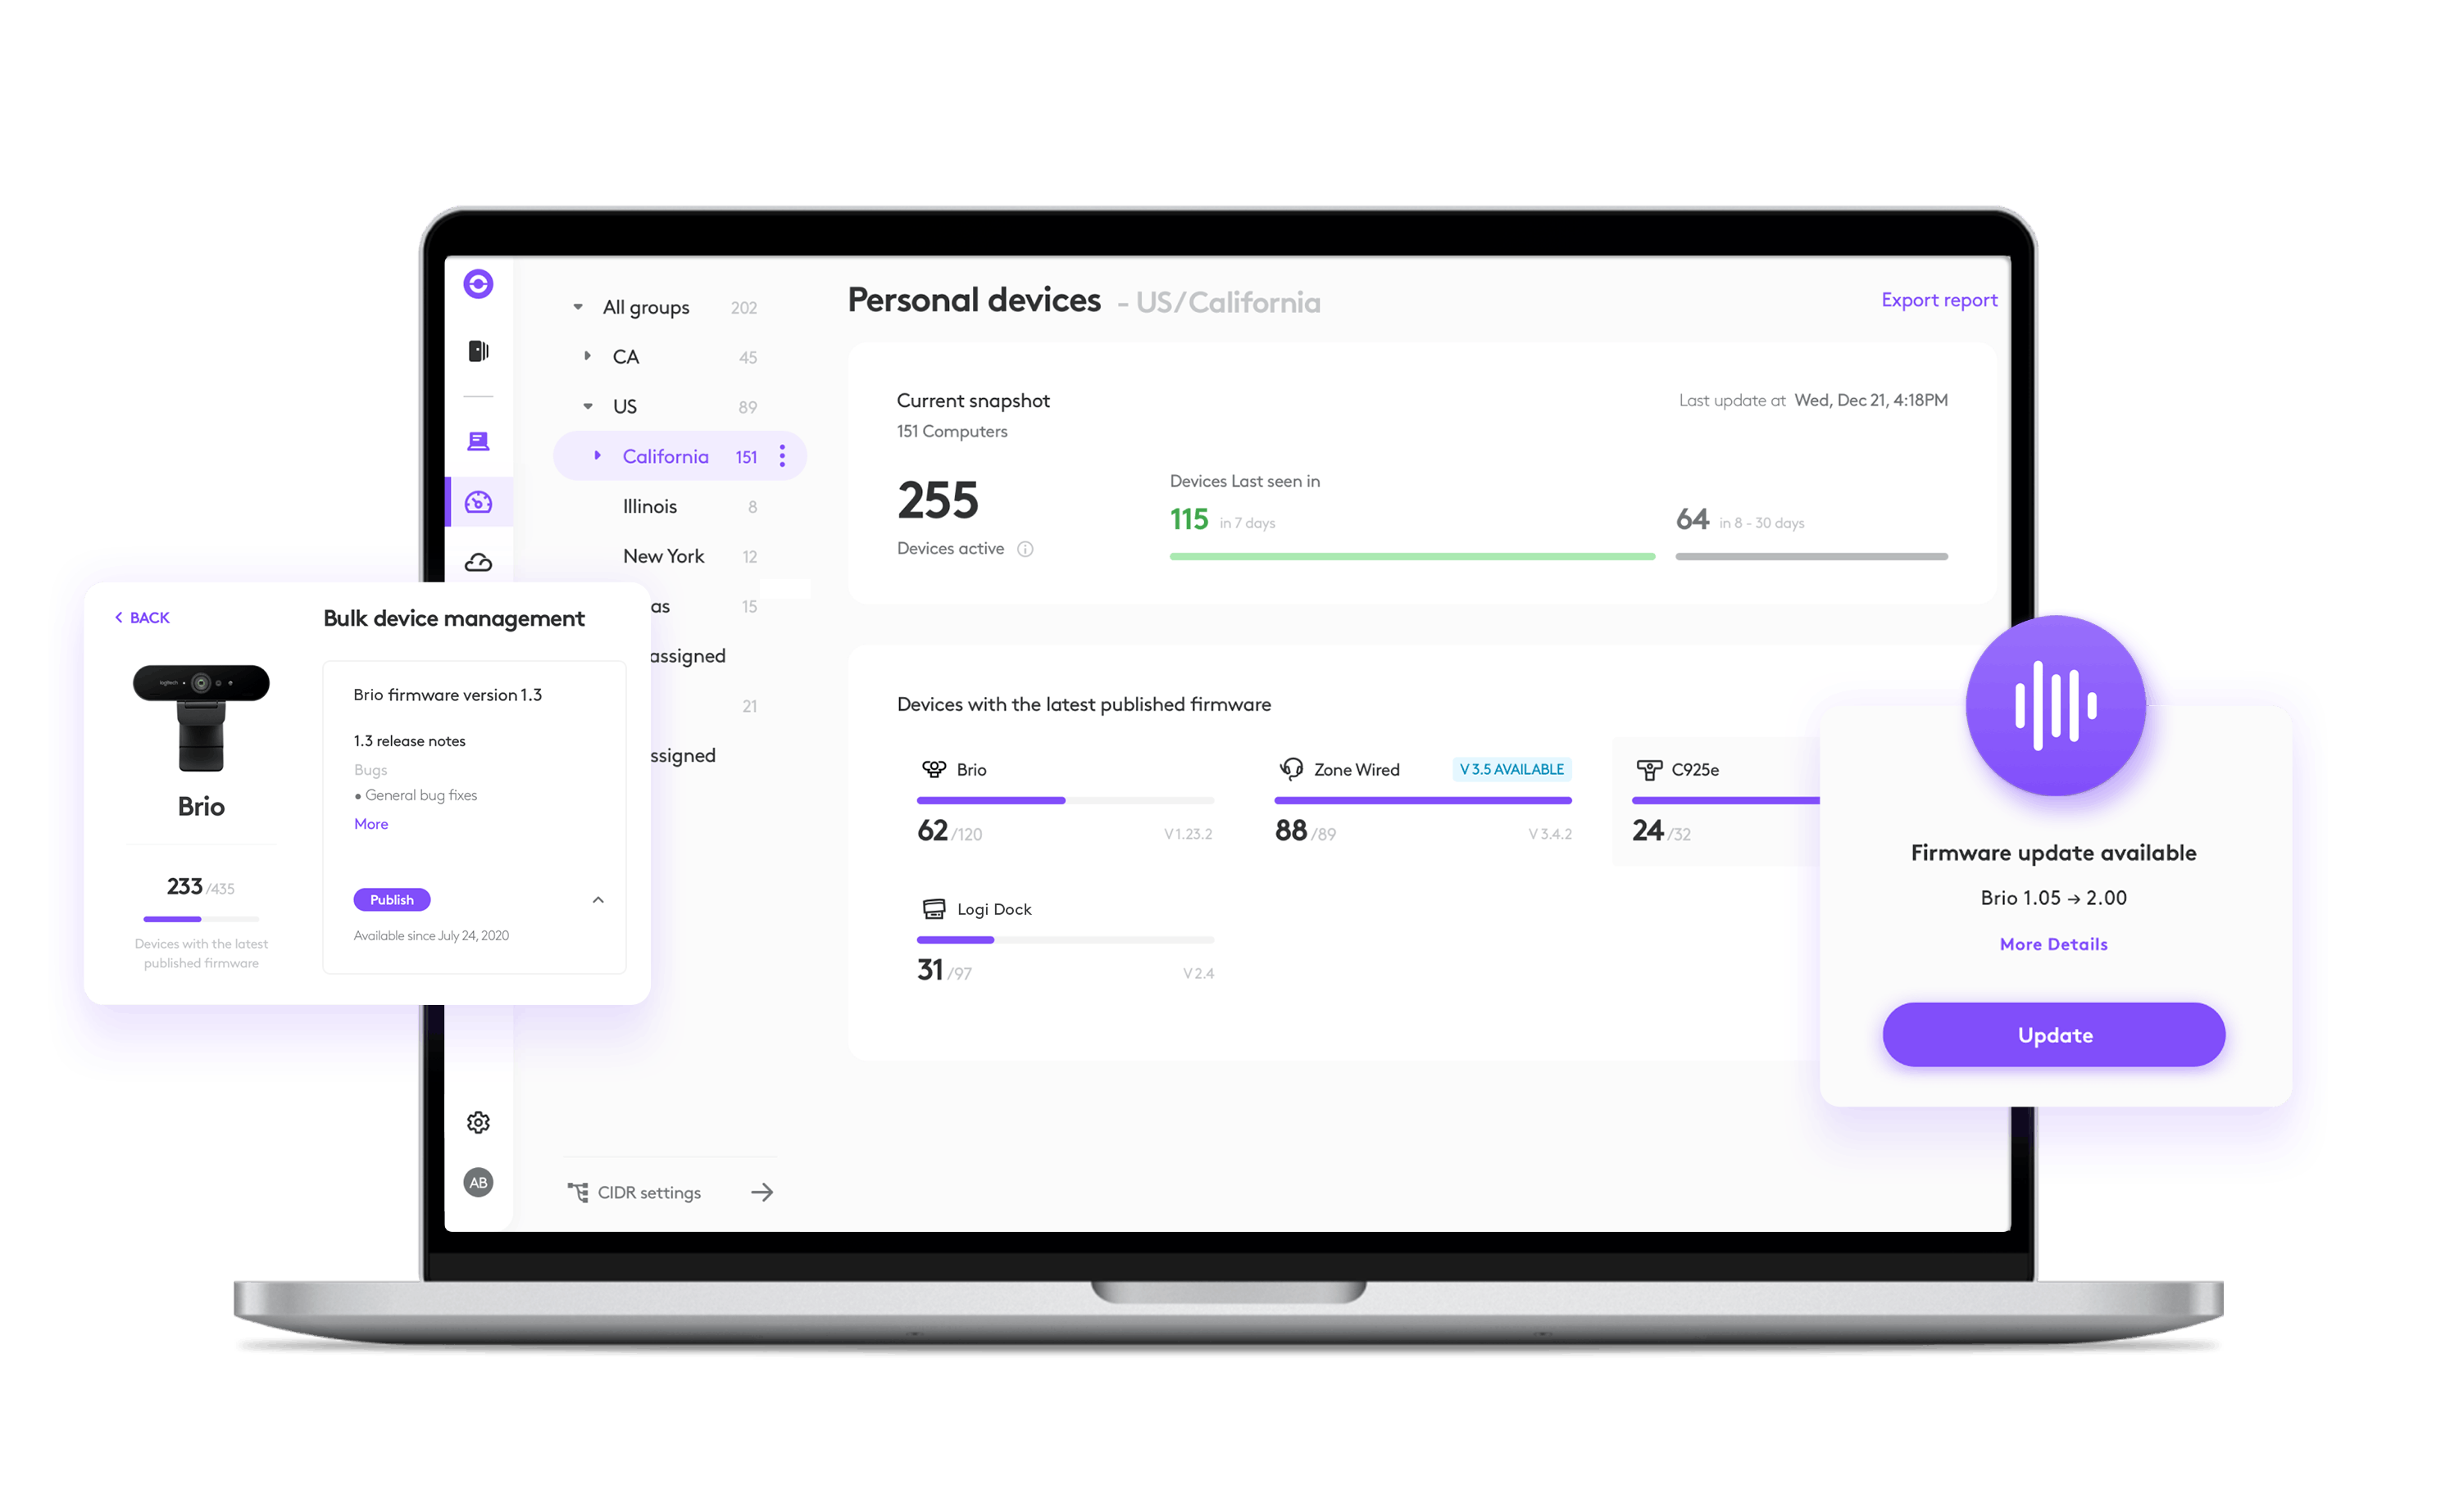Screen dimensions: 2459x1512
Task: Expand the US group in device tree
Action: point(580,407)
